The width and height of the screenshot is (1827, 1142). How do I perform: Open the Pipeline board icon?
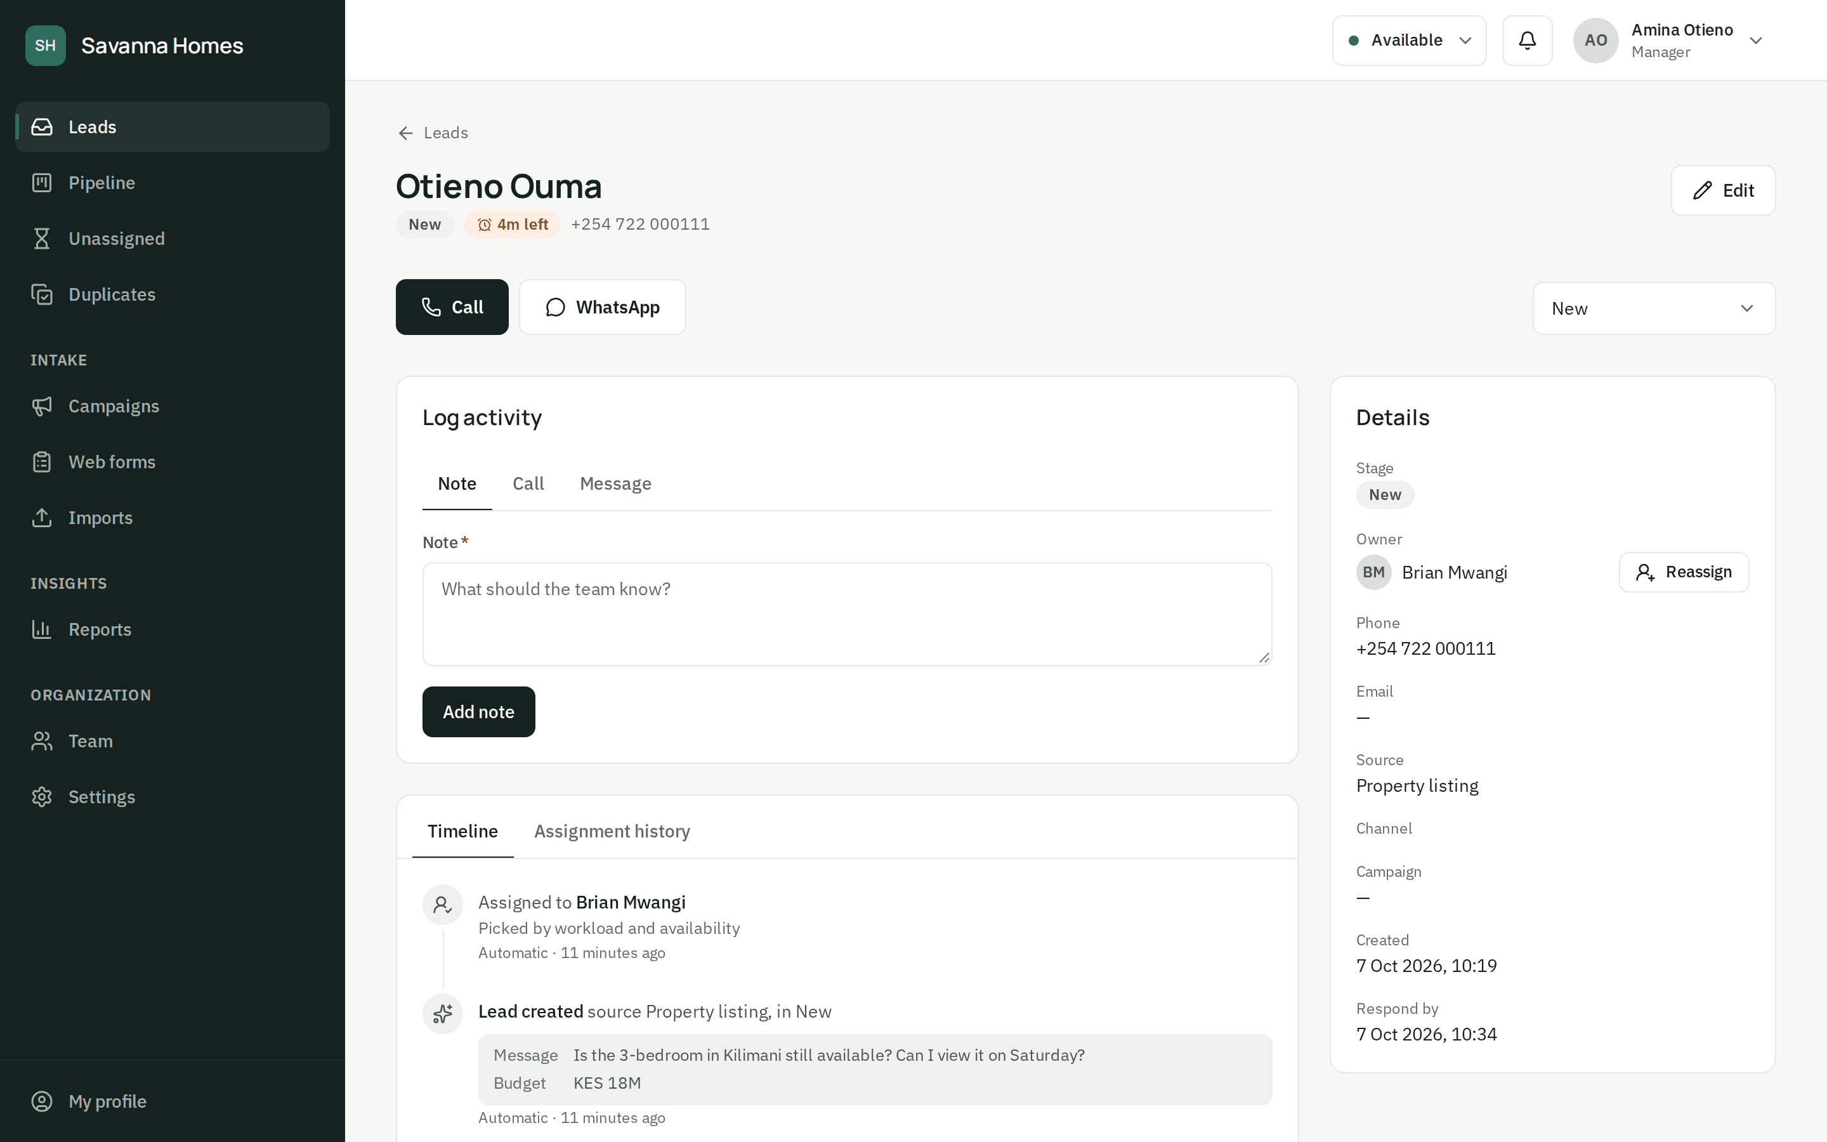(43, 183)
